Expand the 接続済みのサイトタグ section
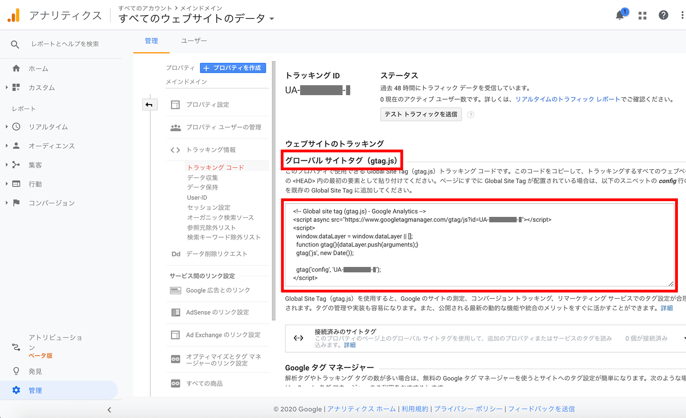Viewport: 686px width, 418px height. (684, 338)
